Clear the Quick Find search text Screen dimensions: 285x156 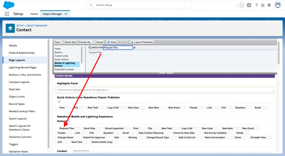click(134, 48)
